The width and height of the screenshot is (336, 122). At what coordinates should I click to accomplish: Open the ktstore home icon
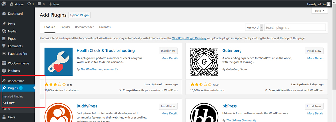[x=11, y=4]
